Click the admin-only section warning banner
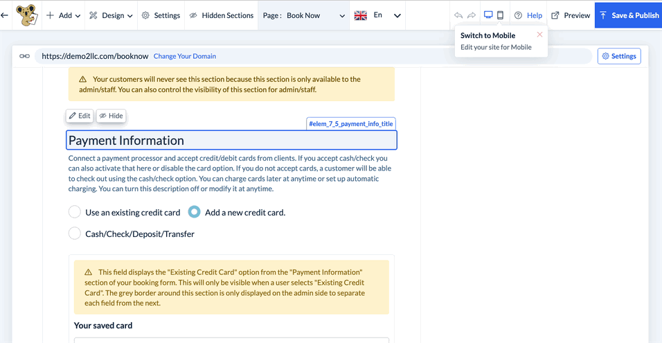Screen dimensions: 662x343 (231, 84)
